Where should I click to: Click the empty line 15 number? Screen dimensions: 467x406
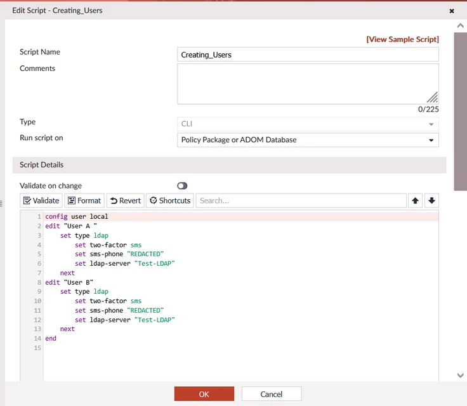point(37,348)
